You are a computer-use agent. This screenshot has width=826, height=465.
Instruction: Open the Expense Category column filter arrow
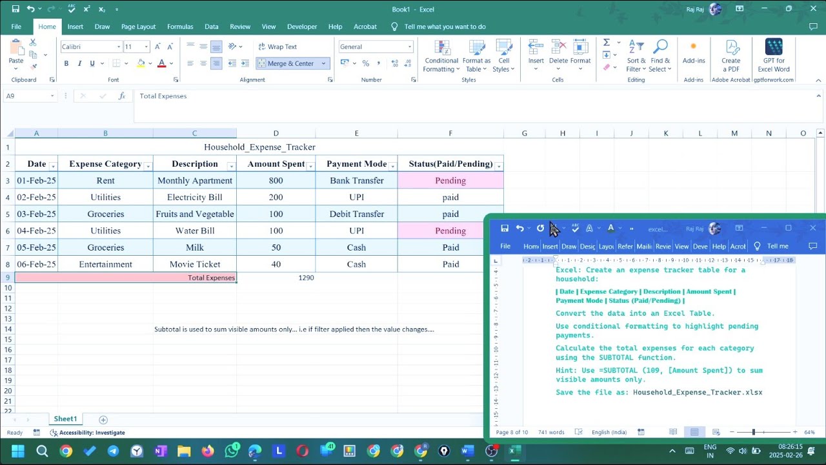[x=148, y=166]
